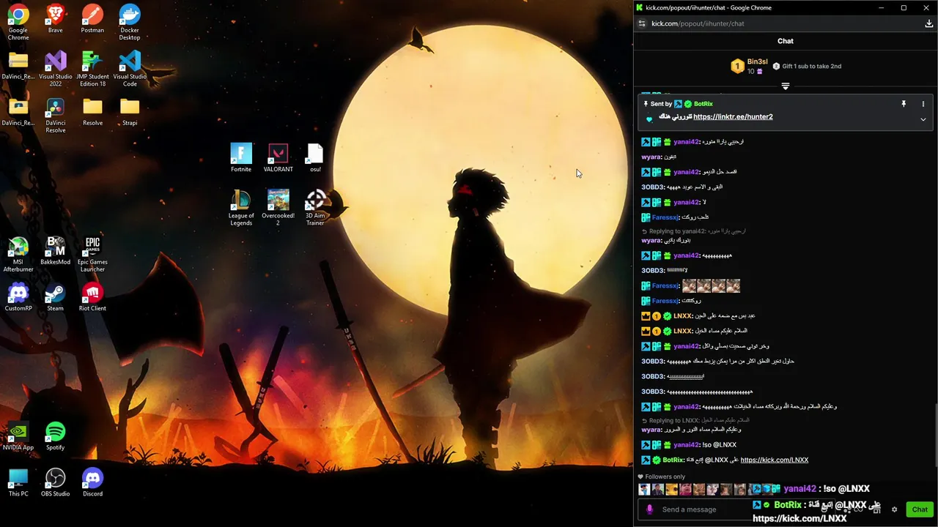
Task: Select the BakkesMod desktop icon
Action: click(x=55, y=250)
